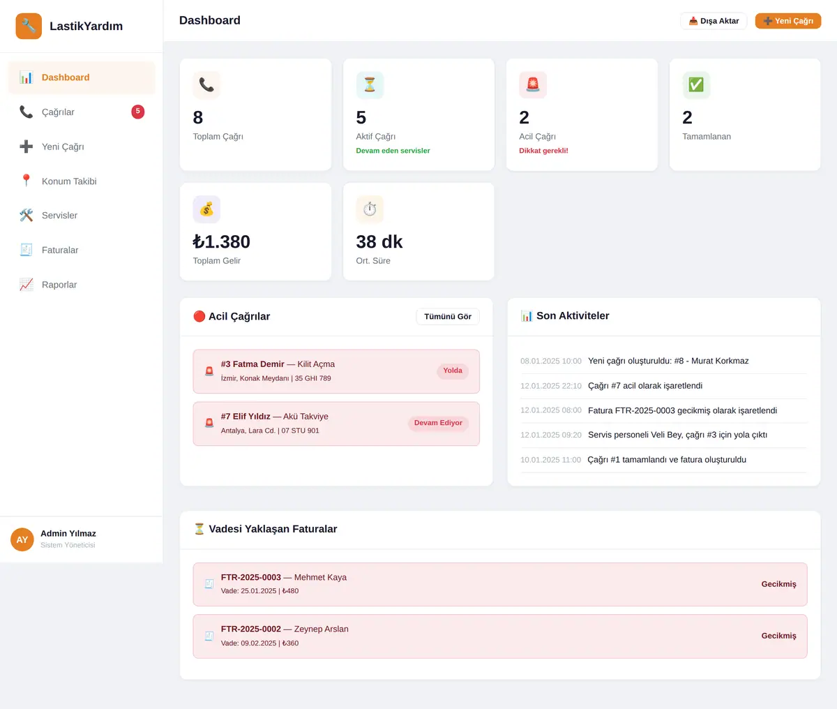
Task: Click the Tümünü Gör button
Action: point(448,317)
